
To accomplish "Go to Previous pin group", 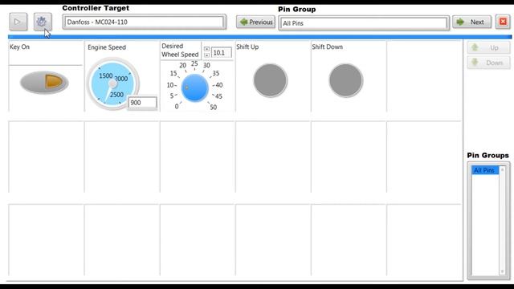I will tap(255, 22).
